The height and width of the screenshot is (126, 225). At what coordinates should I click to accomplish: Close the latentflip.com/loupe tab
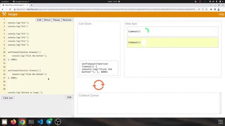(x=27, y=5)
